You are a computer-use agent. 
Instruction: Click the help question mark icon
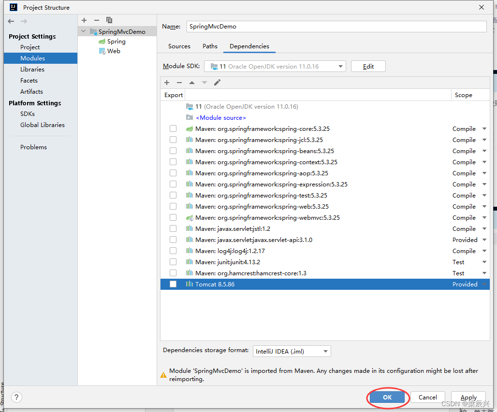16,397
